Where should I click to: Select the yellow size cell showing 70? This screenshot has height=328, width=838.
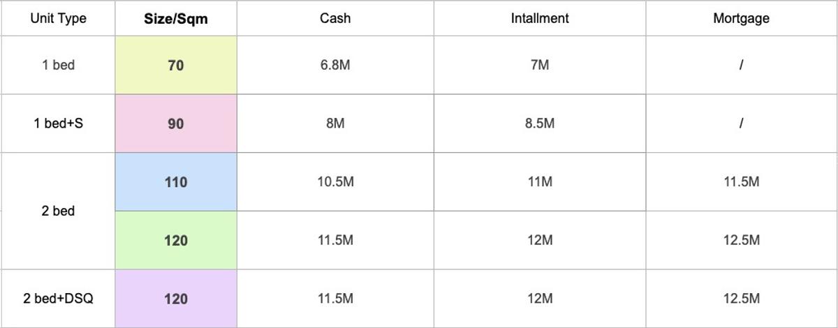[x=176, y=65]
